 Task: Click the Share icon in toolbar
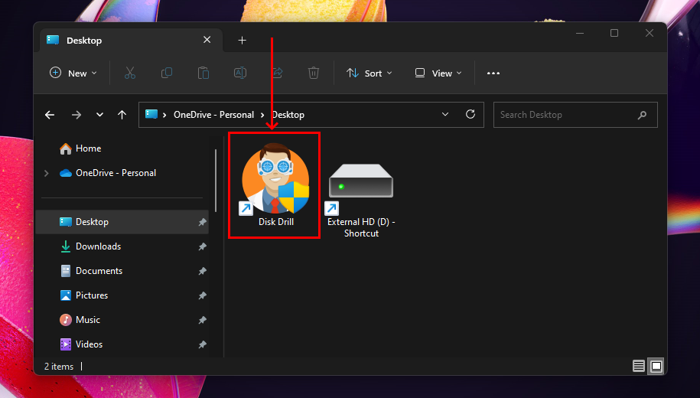277,73
